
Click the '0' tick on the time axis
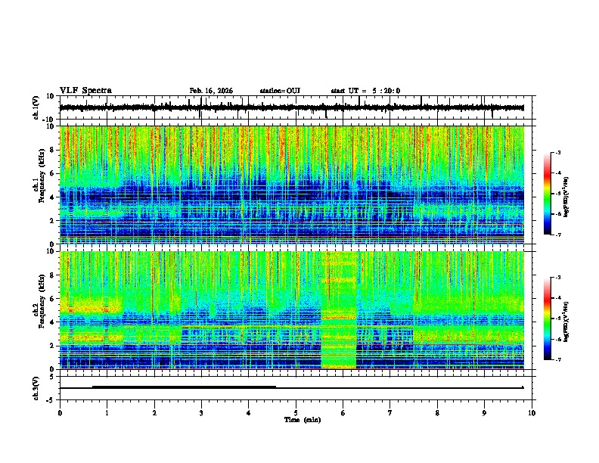tap(60, 413)
